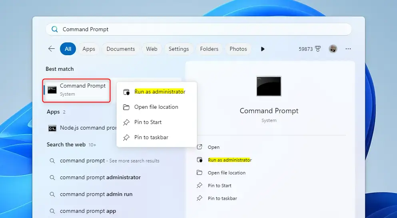Switch to the Settings filter tab
This screenshot has width=397, height=218.
[179, 49]
